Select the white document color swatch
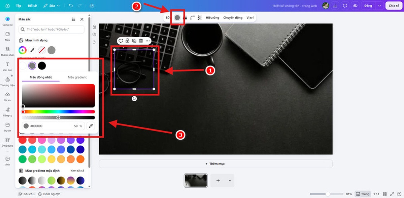 pyautogui.click(x=23, y=66)
